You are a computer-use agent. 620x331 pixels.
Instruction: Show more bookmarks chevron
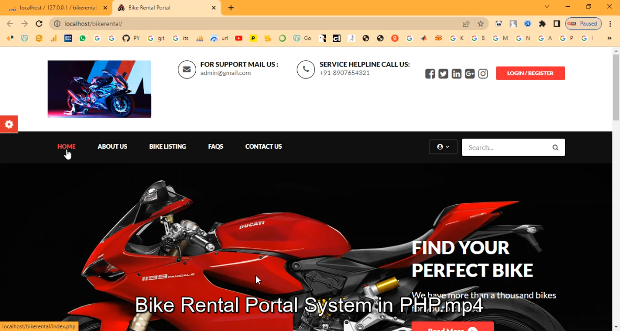(610, 38)
